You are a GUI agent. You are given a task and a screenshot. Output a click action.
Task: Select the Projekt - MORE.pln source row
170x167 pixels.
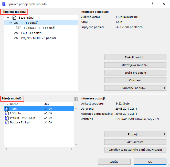tap(39, 118)
